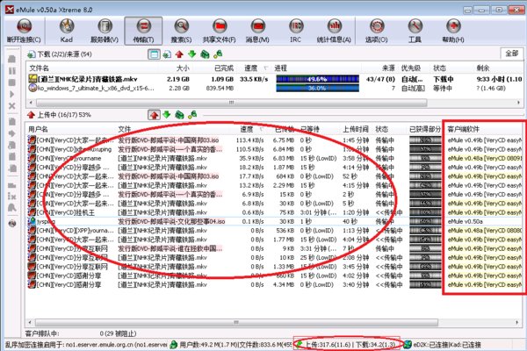Screen dimensions: 527x351
Task: Click the 49.6% download progress bar
Action: click(317, 79)
